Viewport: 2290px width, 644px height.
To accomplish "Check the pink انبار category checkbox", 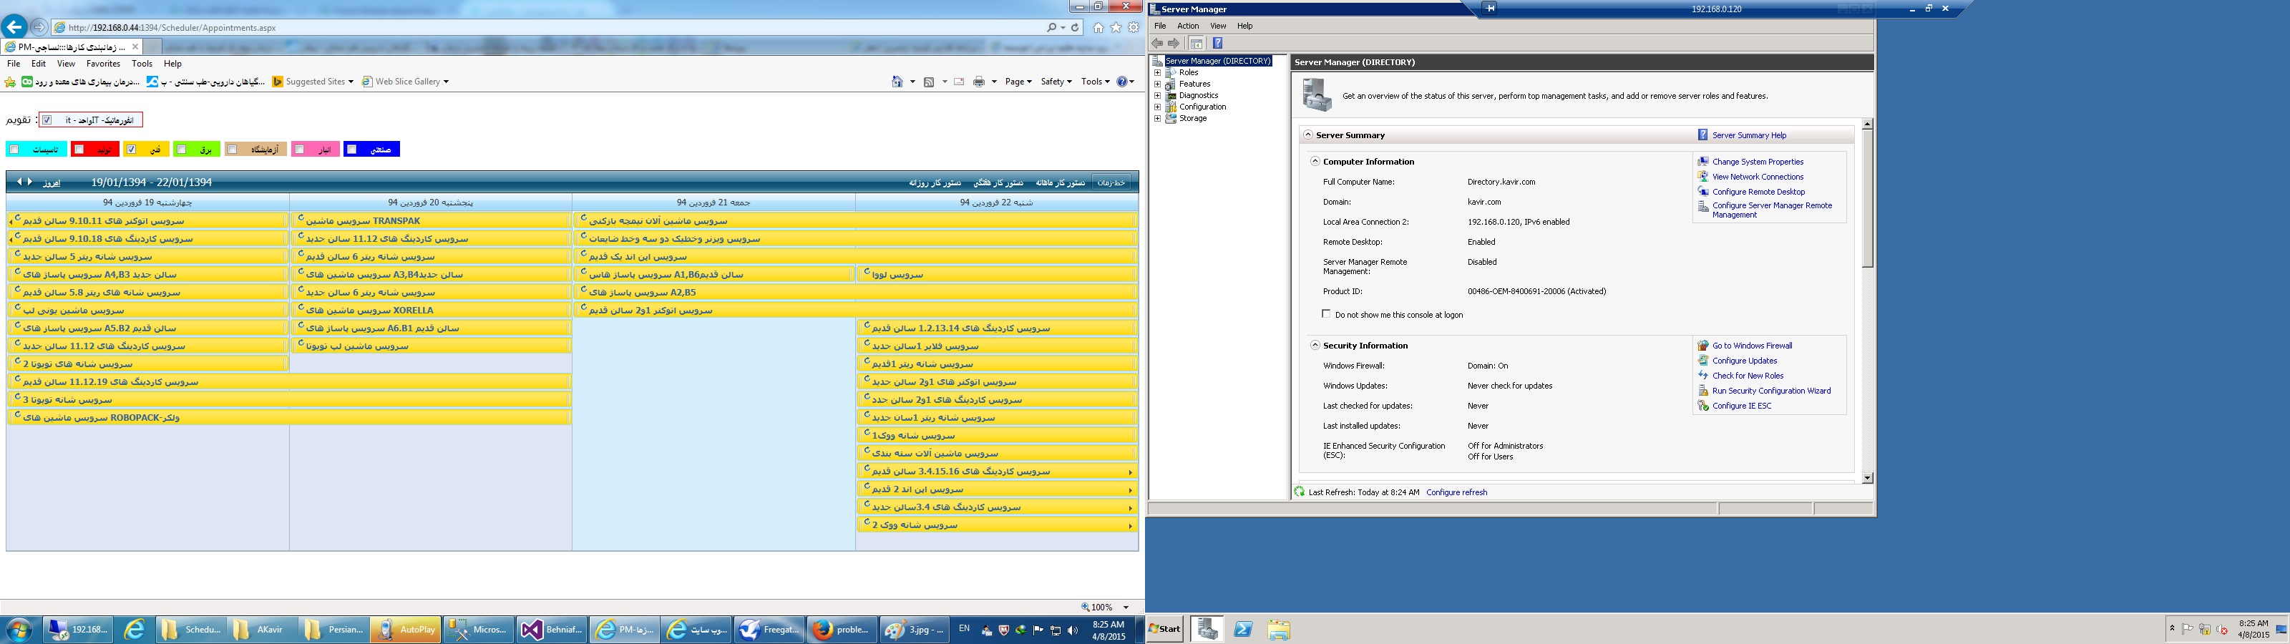I will [300, 150].
